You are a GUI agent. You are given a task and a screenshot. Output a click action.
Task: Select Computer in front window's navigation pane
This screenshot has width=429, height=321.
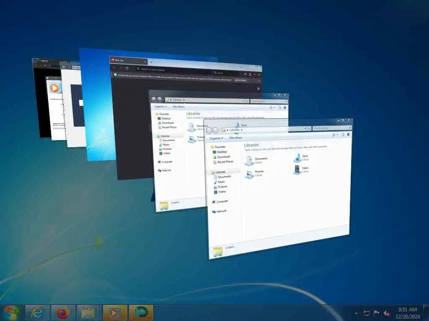[x=220, y=201]
